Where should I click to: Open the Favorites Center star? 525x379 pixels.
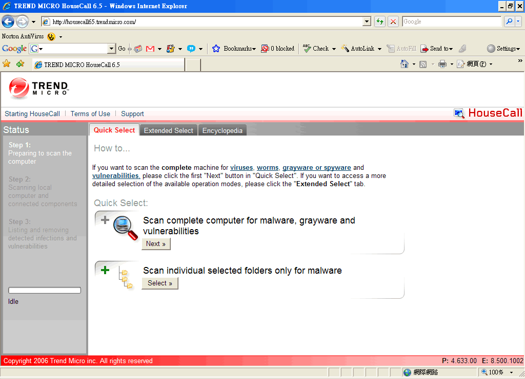tap(6, 64)
